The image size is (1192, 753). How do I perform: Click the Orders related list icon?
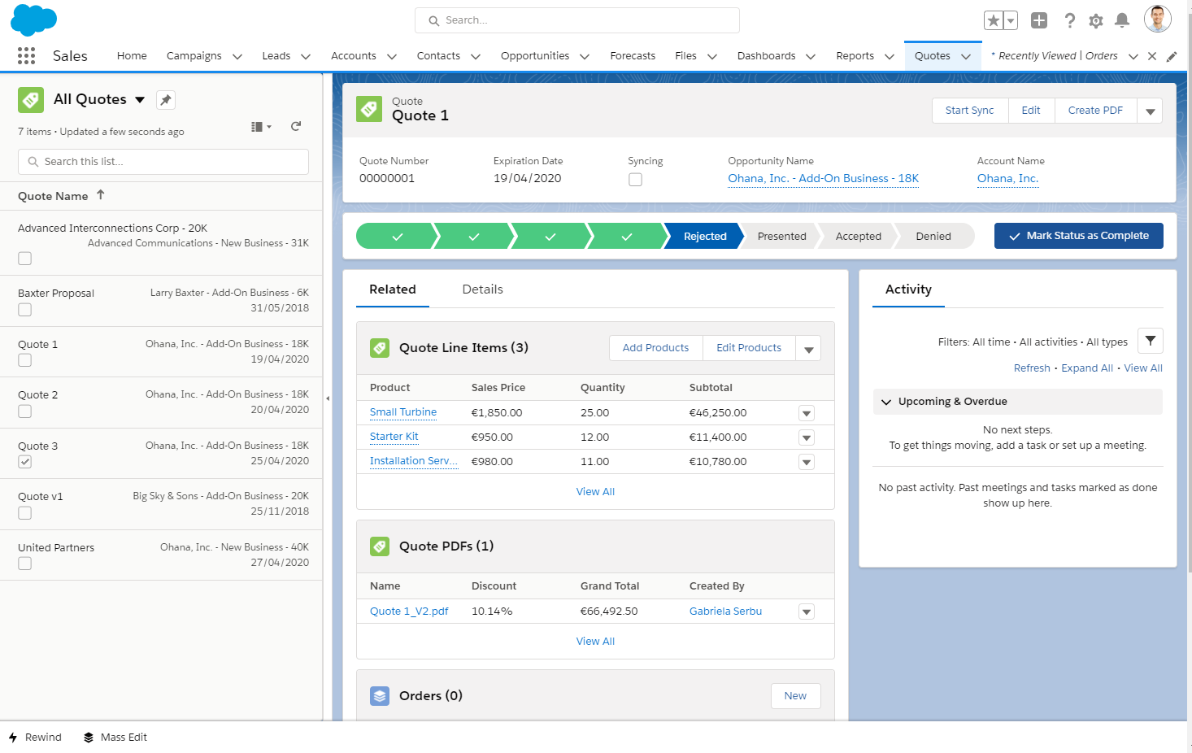click(x=380, y=696)
